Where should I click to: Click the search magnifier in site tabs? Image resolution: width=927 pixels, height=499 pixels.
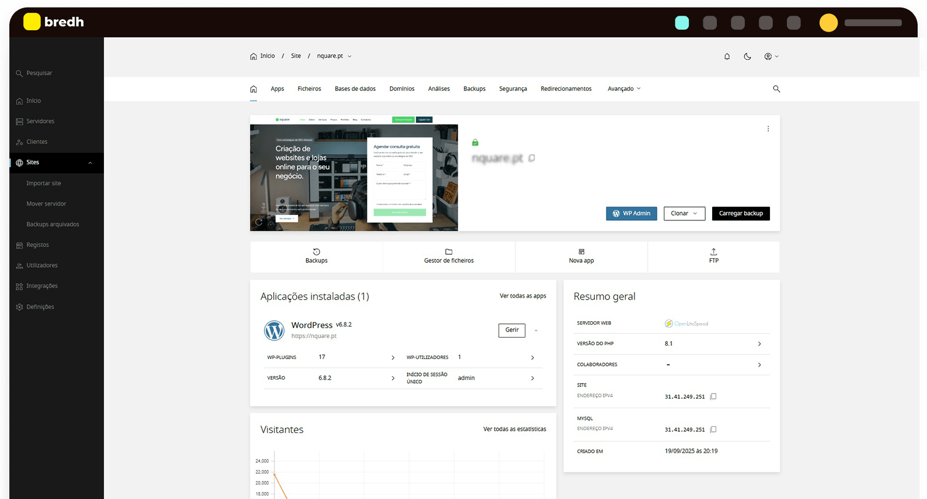pyautogui.click(x=776, y=89)
